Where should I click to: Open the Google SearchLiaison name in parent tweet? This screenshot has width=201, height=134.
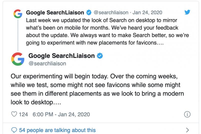[55, 12]
